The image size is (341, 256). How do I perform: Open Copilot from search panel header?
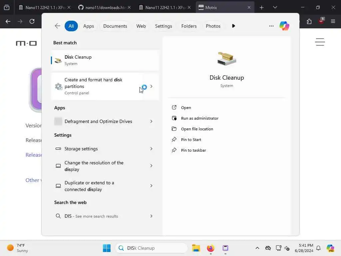[x=284, y=26]
